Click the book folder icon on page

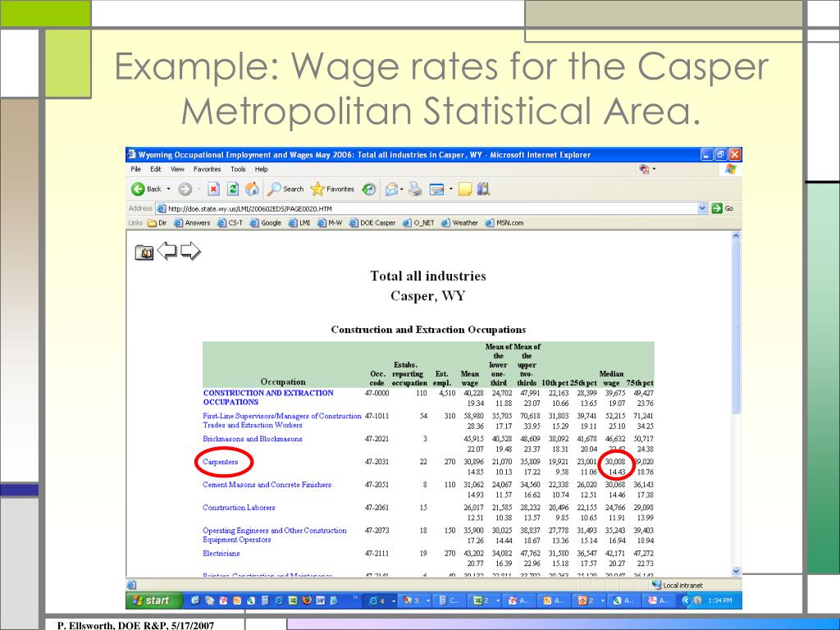pyautogui.click(x=144, y=252)
